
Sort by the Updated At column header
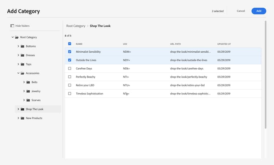coord(224,44)
